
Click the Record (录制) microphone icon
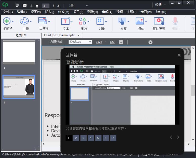coord(175,21)
